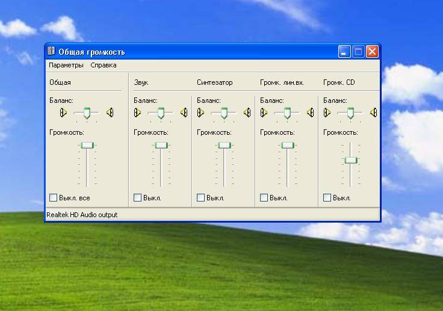Mute the Громк. CD channel checkbox
The image size is (443, 311).
pos(327,197)
